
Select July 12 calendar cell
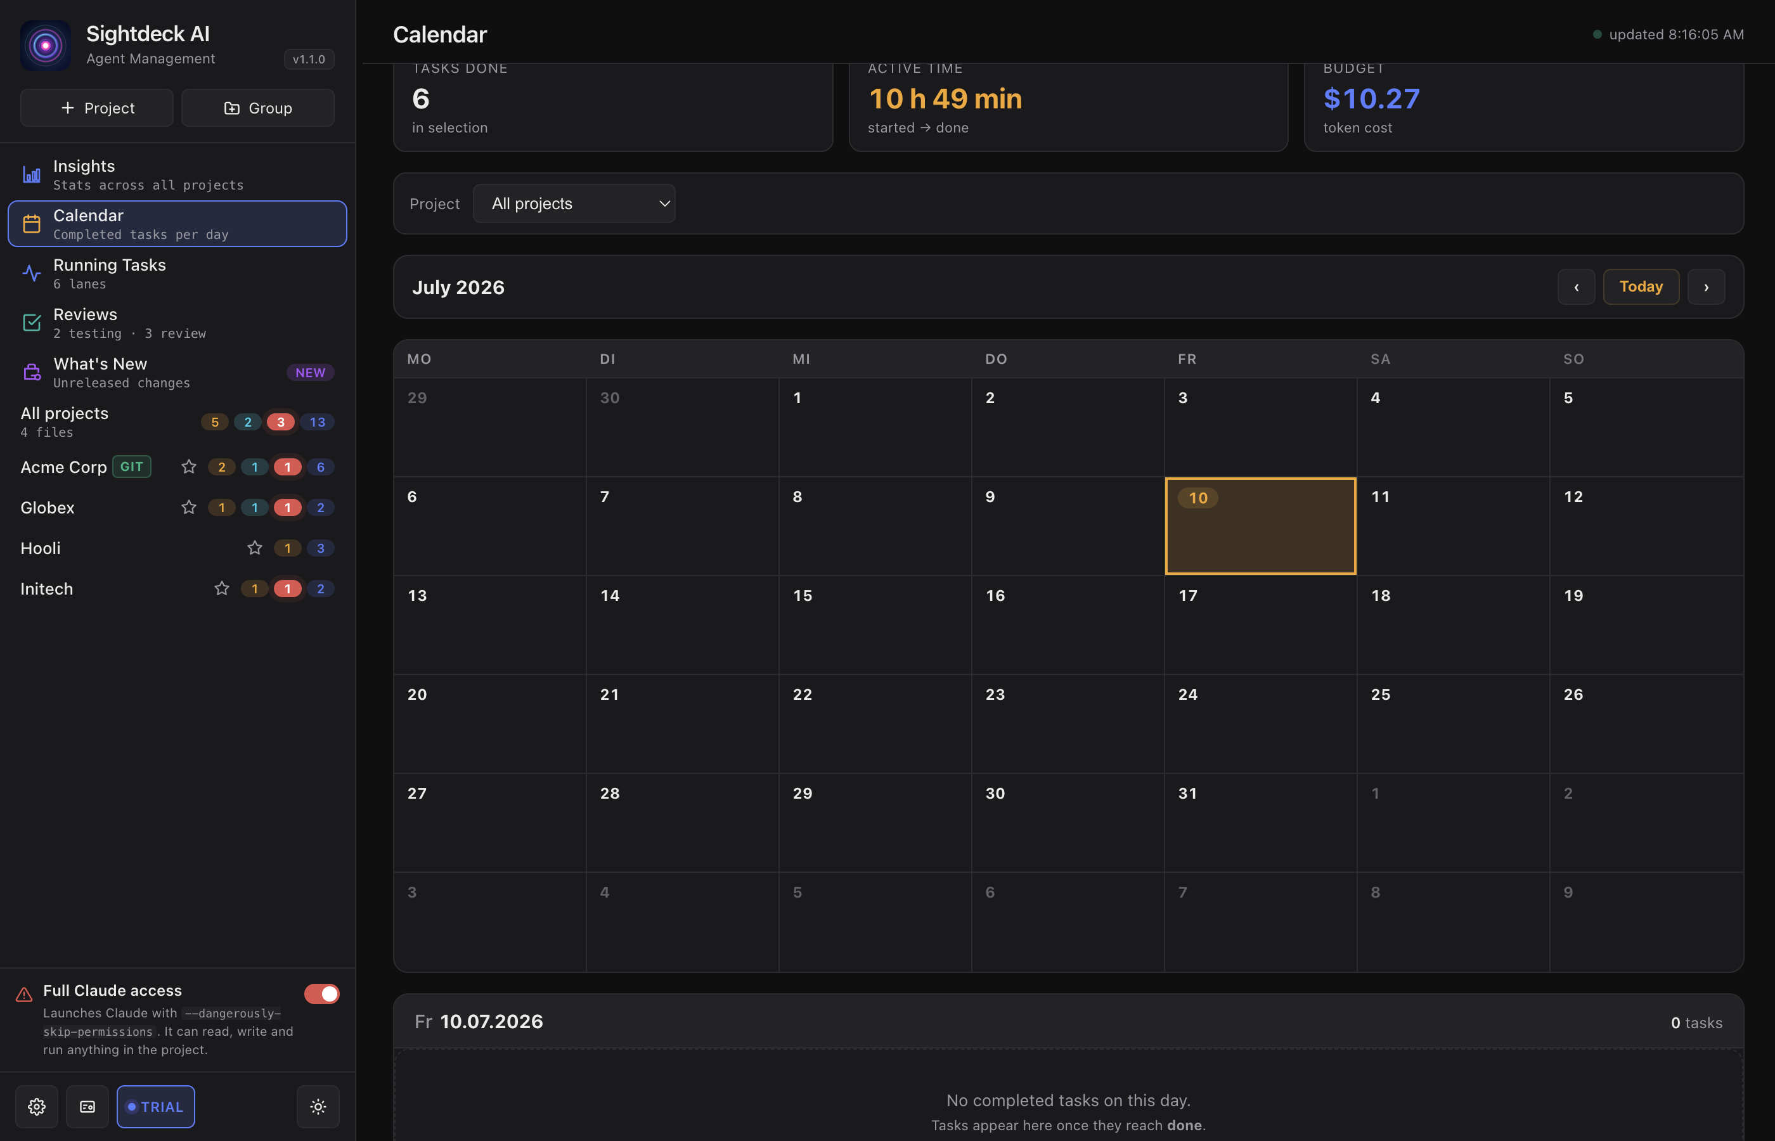1646,526
